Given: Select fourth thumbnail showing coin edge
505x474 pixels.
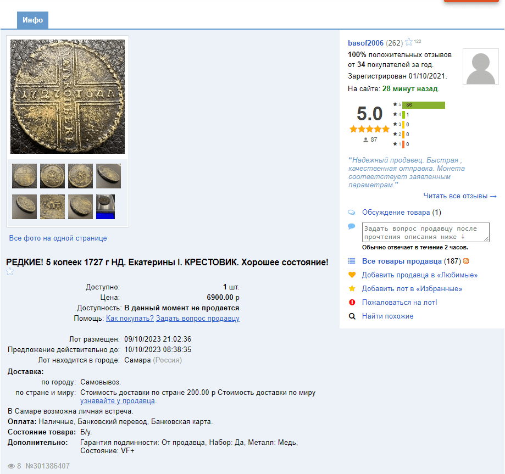Looking at the screenshot, I should point(109,176).
